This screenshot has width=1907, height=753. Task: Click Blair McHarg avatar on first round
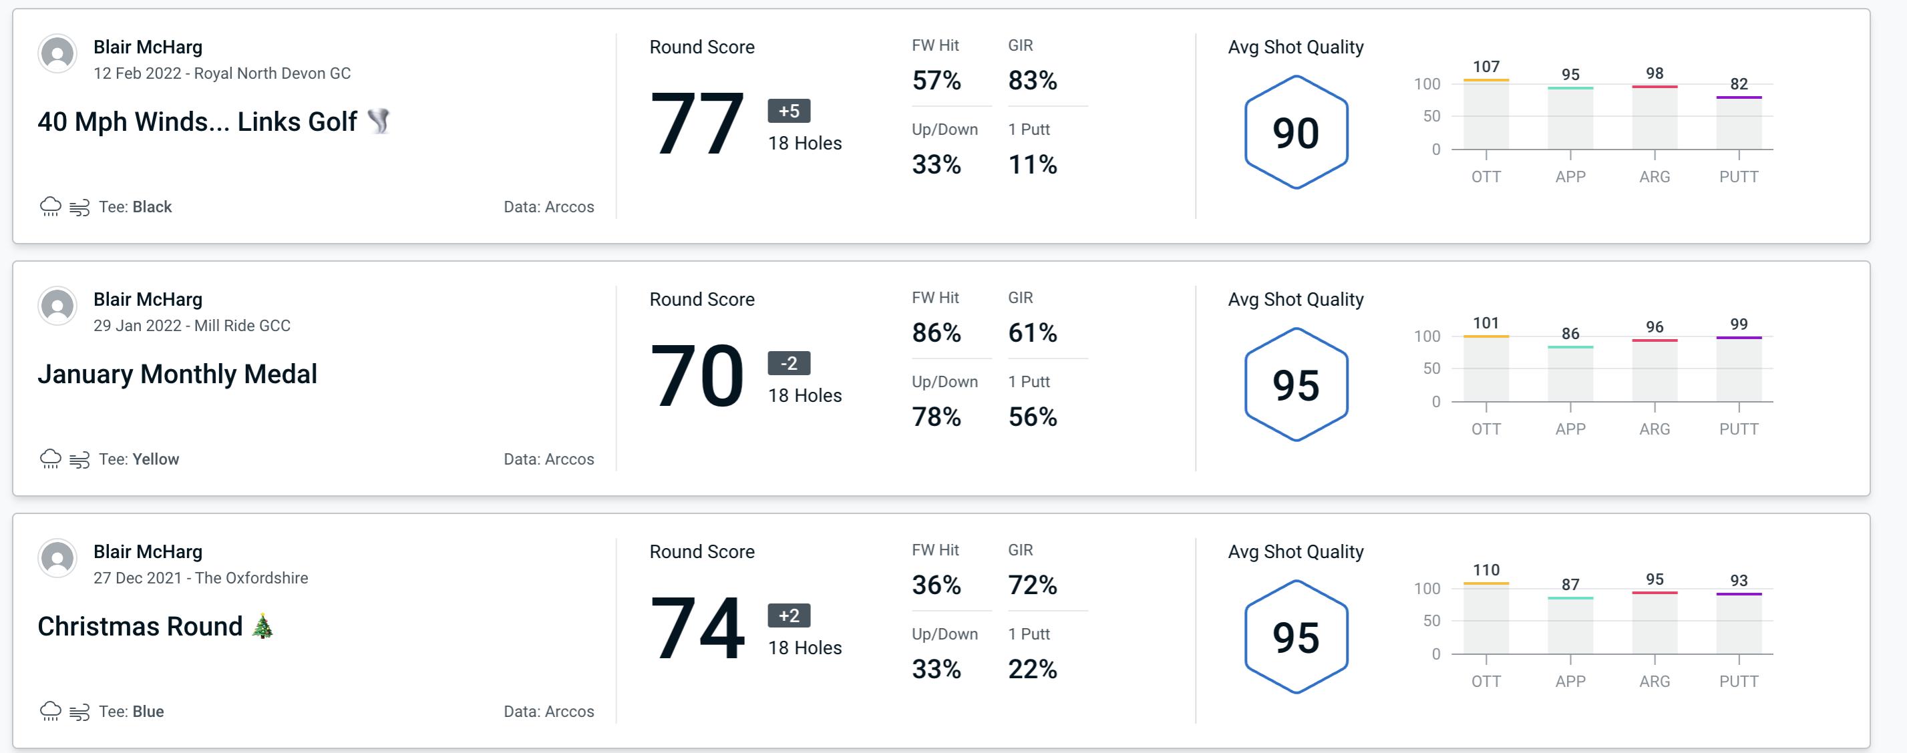(58, 56)
